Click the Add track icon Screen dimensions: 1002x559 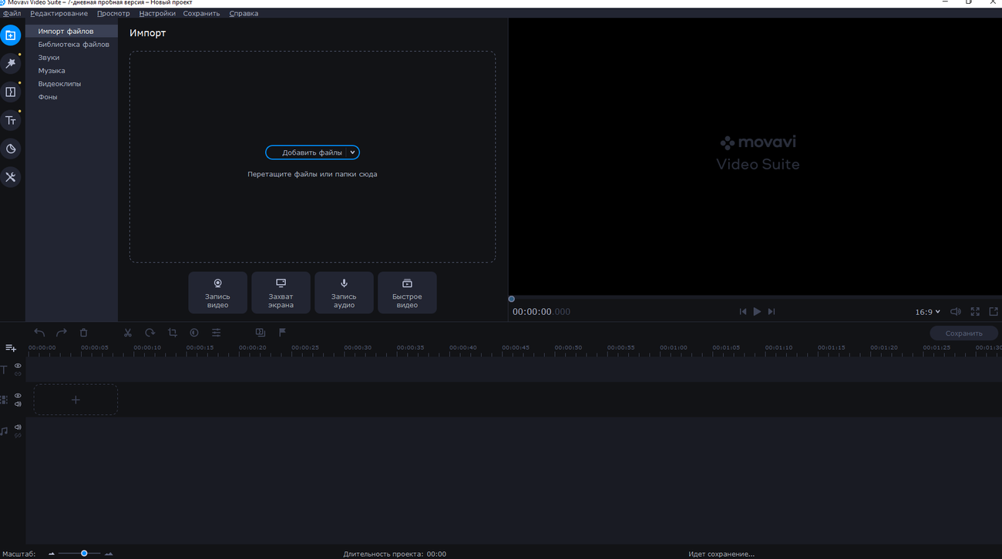pyautogui.click(x=11, y=349)
